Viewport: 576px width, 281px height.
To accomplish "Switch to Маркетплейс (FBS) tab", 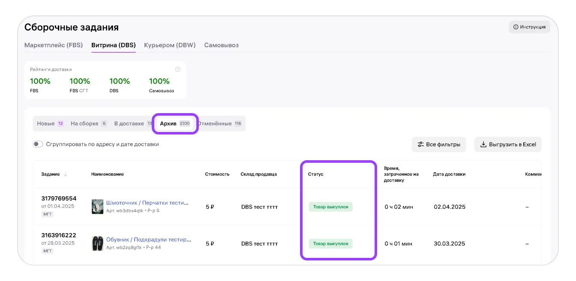I will tap(53, 45).
